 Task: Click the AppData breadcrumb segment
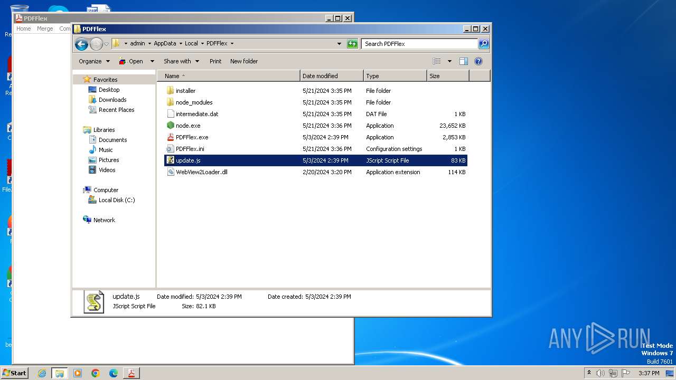pyautogui.click(x=165, y=44)
